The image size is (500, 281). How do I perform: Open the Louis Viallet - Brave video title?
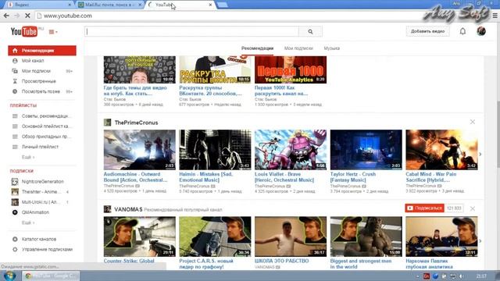pos(284,177)
